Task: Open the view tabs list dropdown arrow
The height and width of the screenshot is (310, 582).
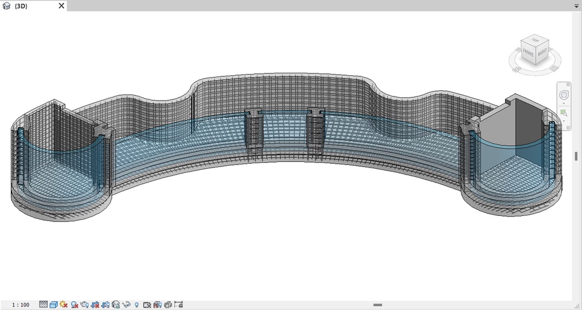Action: click(x=577, y=6)
